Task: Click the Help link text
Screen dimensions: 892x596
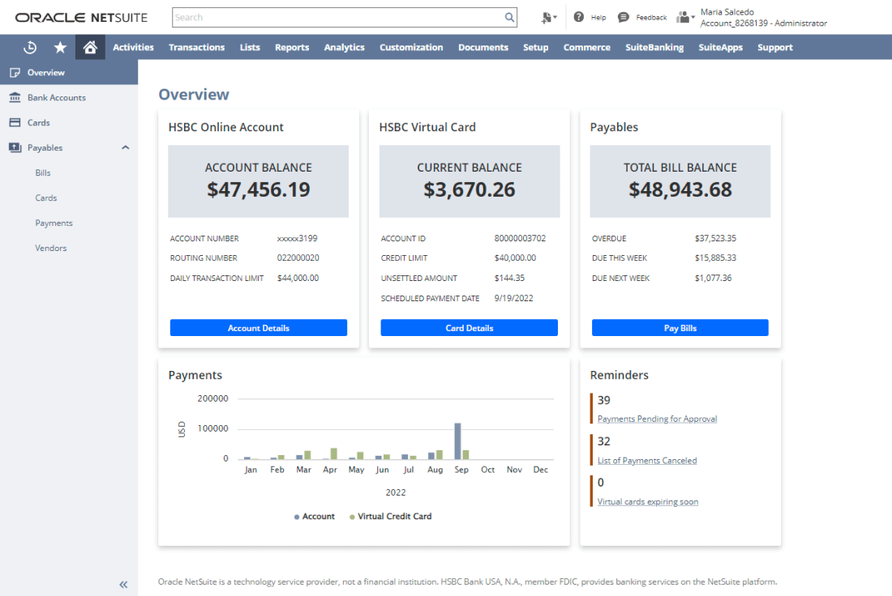Action: click(x=598, y=18)
